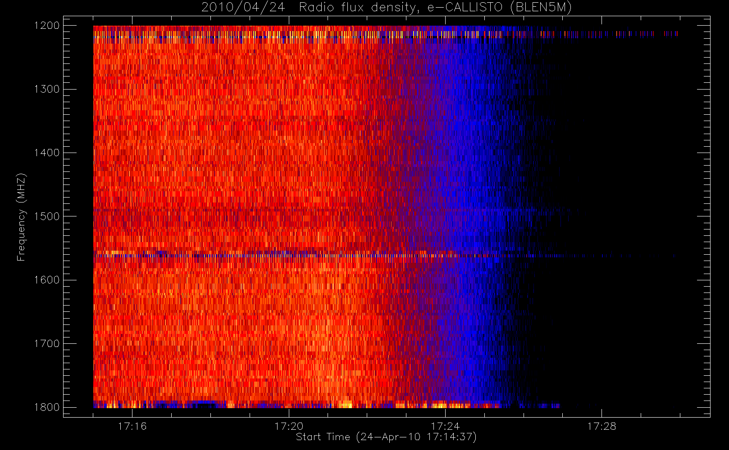
Task: Select the 1400 frequency axis label
Action: [x=47, y=153]
